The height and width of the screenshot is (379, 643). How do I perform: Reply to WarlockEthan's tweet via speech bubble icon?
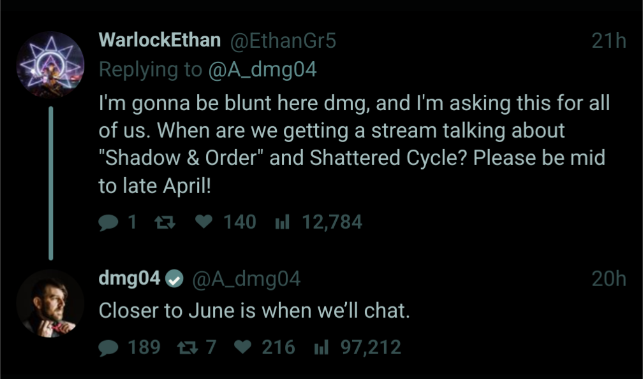108,223
